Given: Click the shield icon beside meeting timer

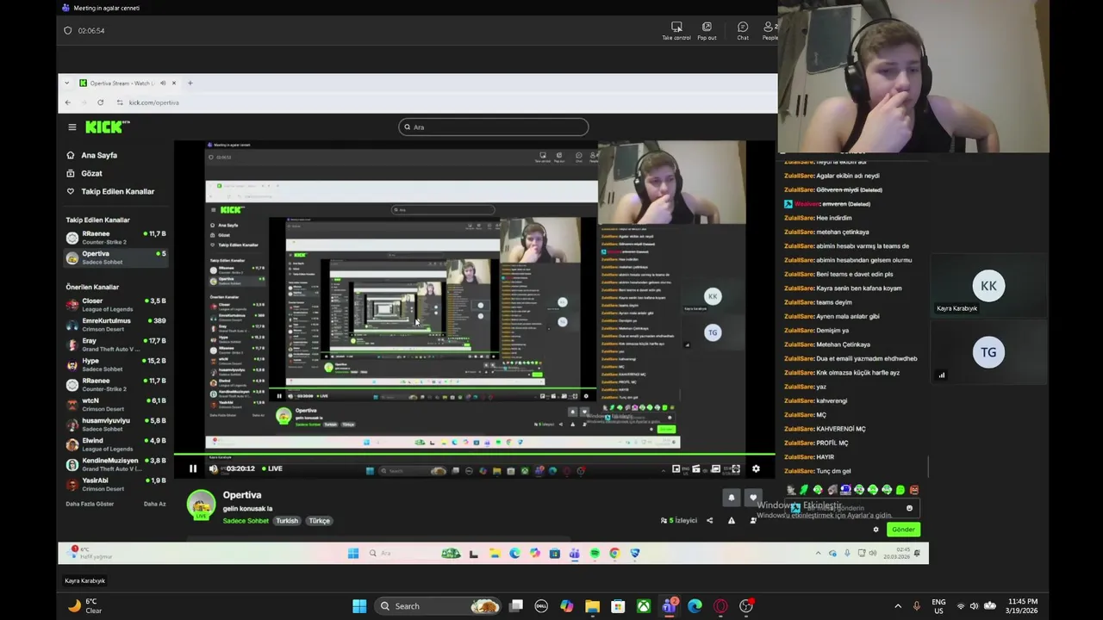Looking at the screenshot, I should (68, 31).
